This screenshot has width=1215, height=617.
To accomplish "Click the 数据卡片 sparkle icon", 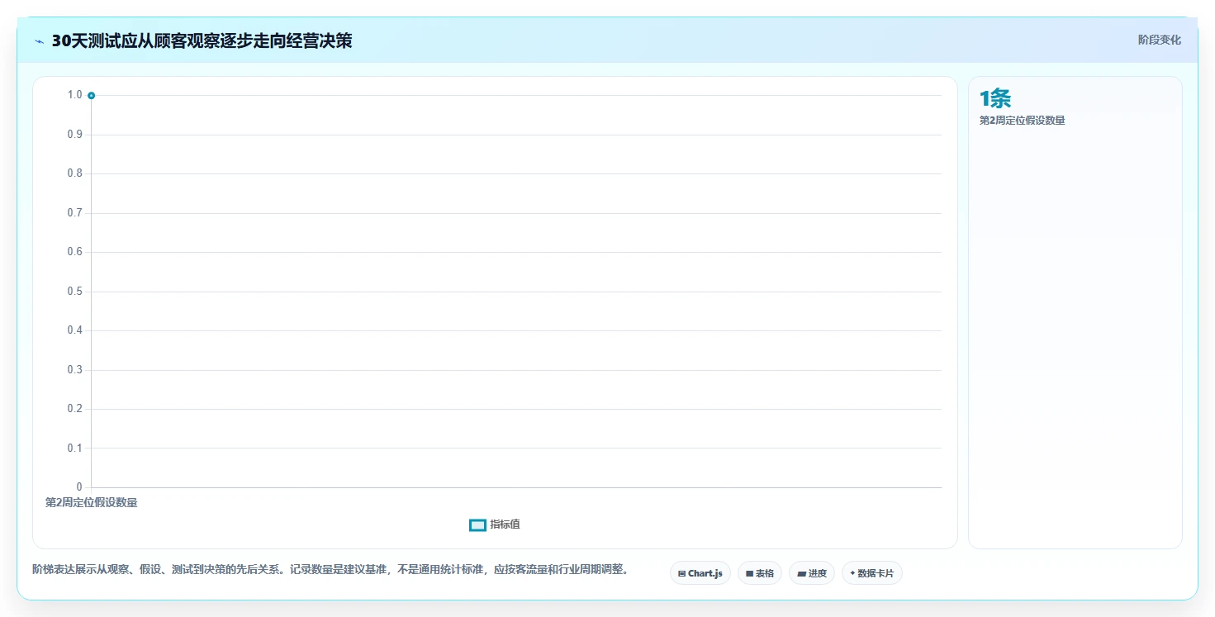I will (x=852, y=572).
